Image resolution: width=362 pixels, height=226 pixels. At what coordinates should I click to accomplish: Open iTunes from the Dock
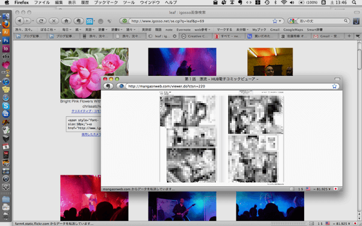click(6, 81)
